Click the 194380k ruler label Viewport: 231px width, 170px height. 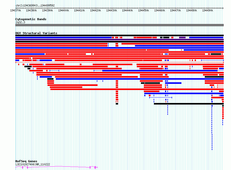click(31, 10)
